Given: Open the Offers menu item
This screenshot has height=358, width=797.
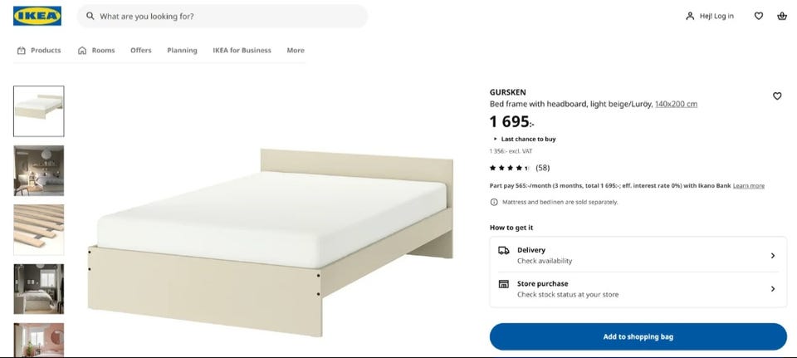Looking at the screenshot, I should 141,51.
